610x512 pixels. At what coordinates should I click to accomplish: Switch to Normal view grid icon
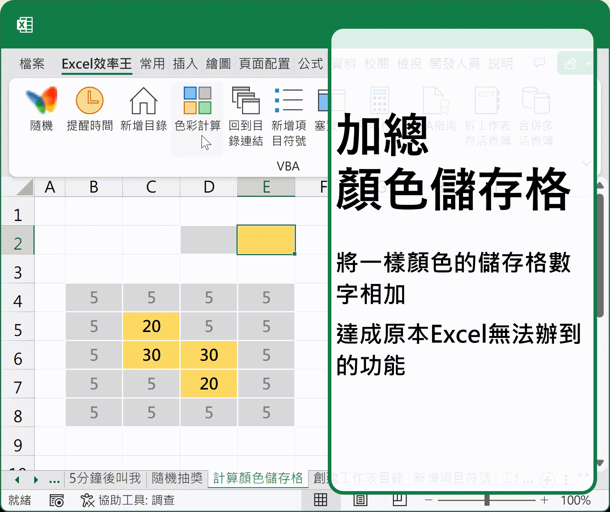(320, 500)
